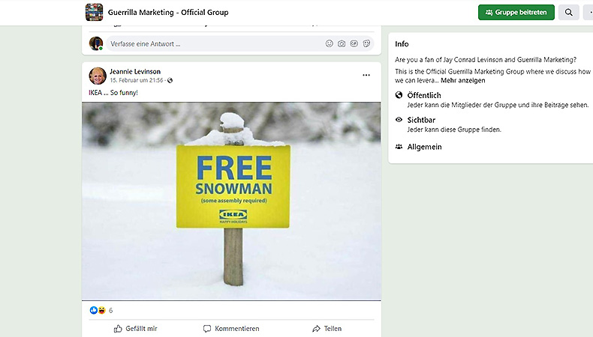Screen dimensions: 593x337
Task: Open Jeannie Levinson's profile name link
Action: tap(135, 71)
